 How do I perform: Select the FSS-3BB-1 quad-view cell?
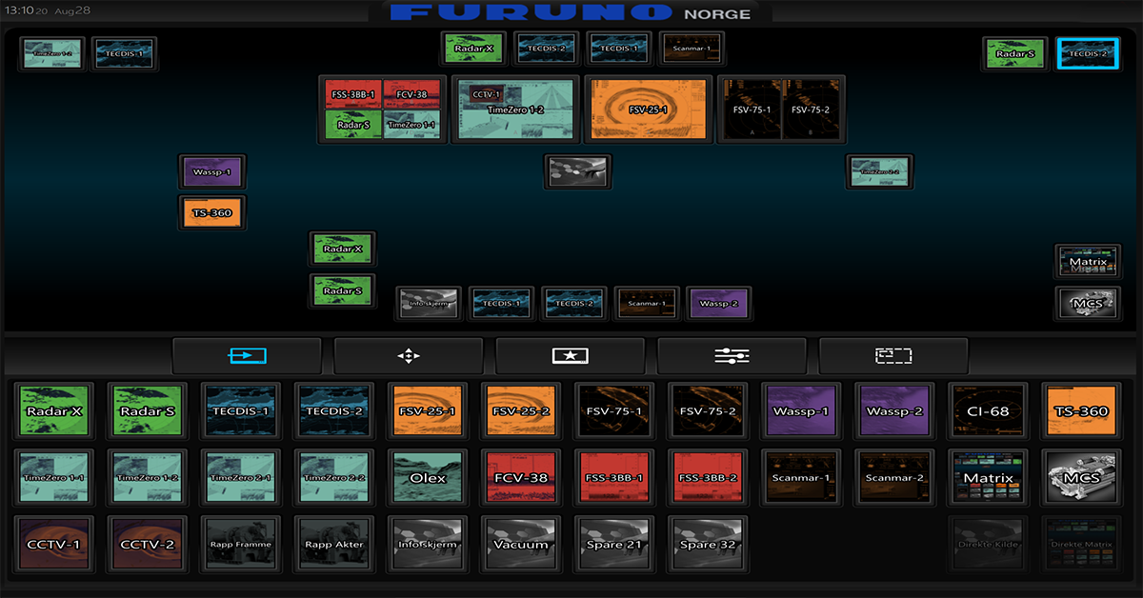353,94
